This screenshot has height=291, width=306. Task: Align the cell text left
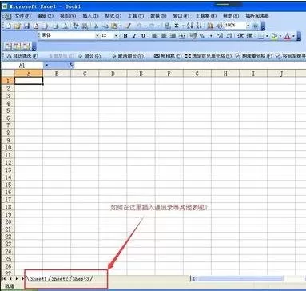click(154, 36)
